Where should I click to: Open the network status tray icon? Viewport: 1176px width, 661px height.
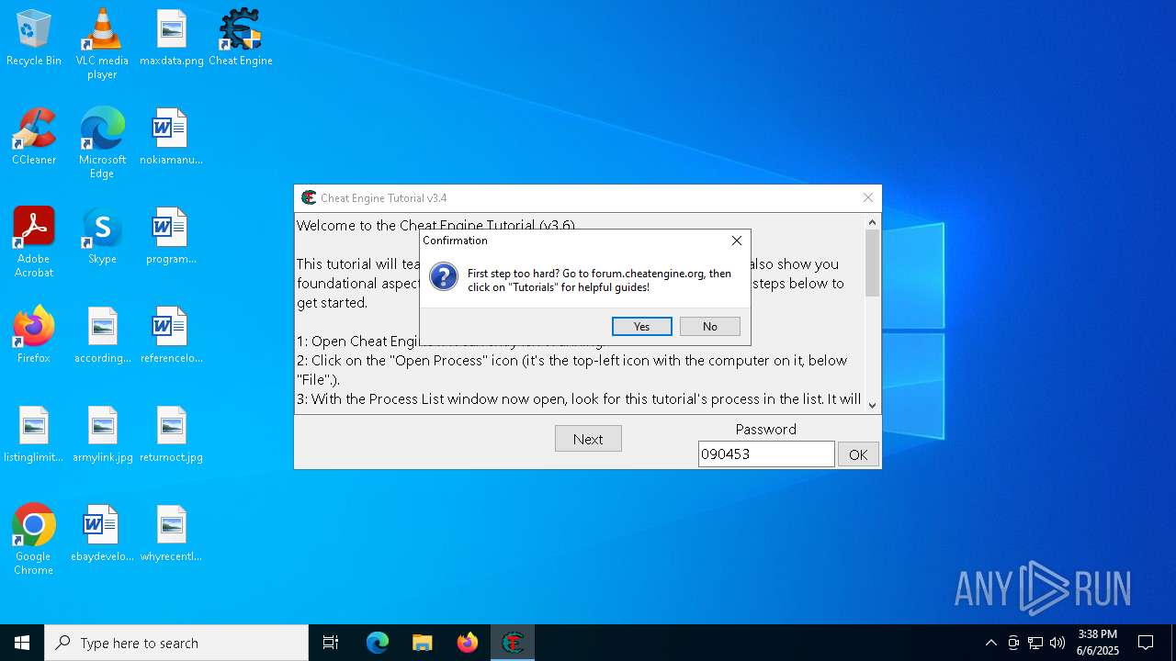(1035, 643)
